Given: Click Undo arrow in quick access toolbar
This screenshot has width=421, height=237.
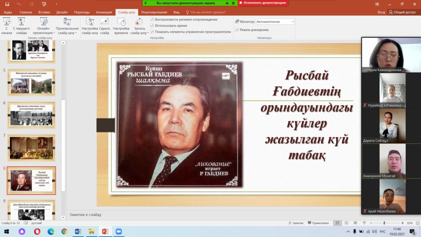Looking at the screenshot, I should (19, 4).
